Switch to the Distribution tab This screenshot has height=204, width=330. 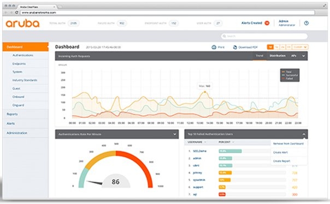coord(278,56)
